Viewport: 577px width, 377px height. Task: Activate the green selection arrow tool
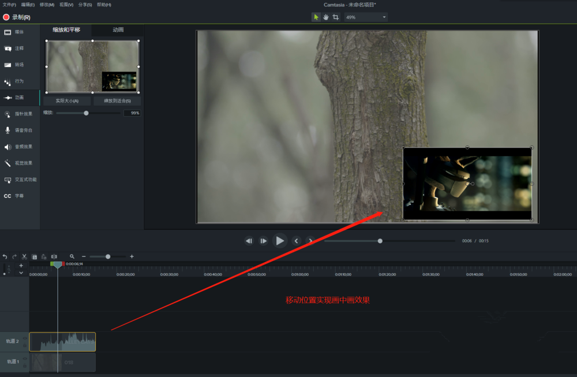[316, 17]
